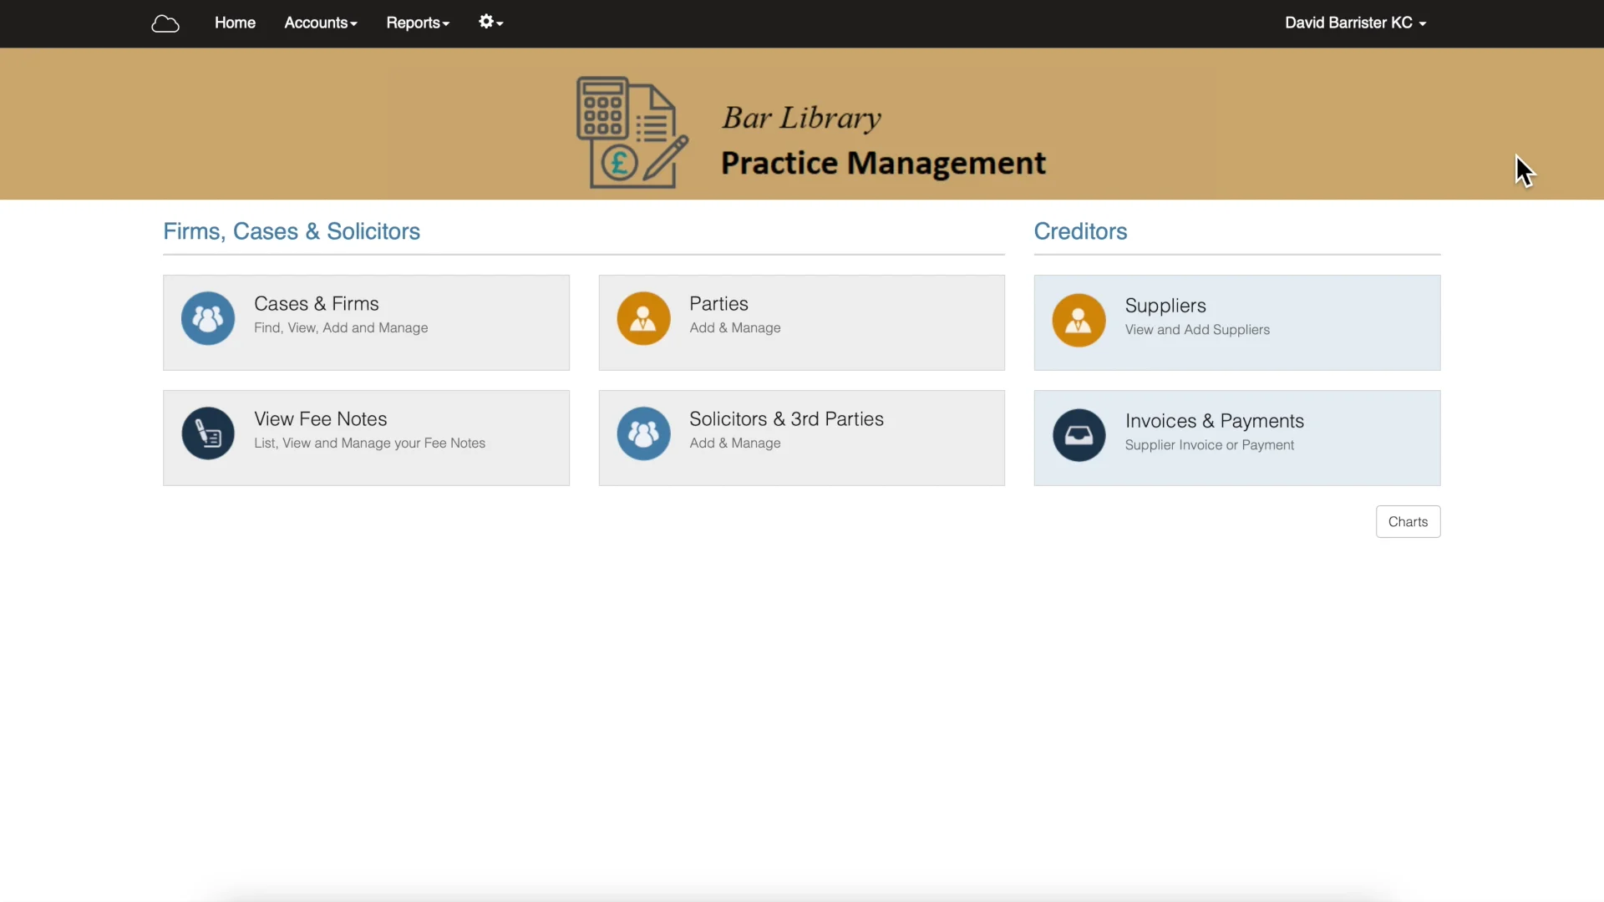Image resolution: width=1604 pixels, height=902 pixels.
Task: Click 'Supplier Invoice or Payment' text
Action: click(1209, 445)
